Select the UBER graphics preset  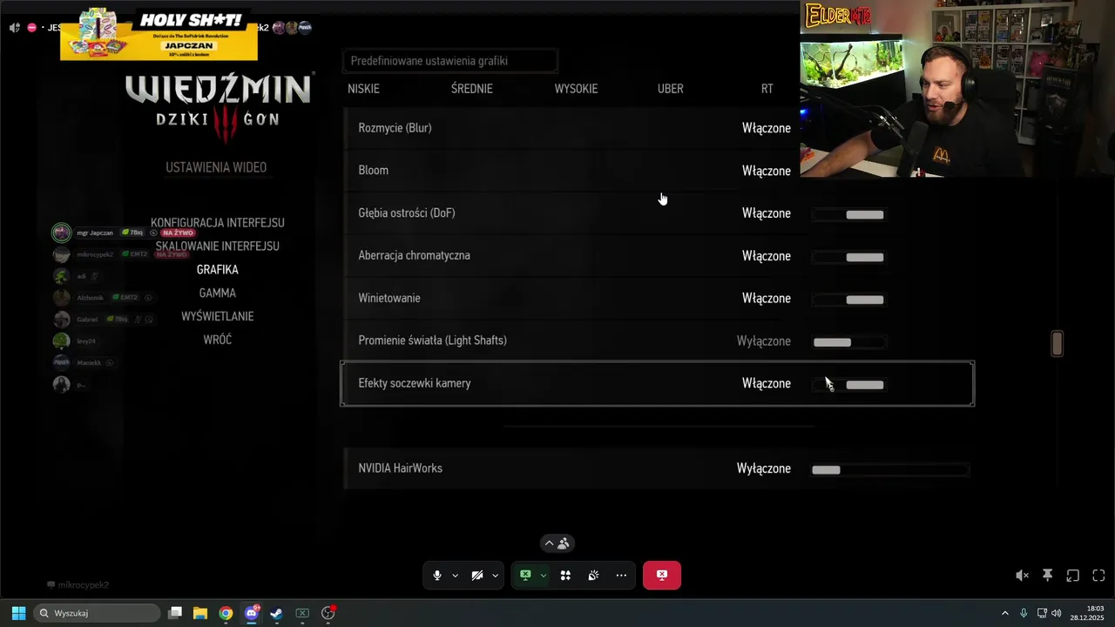(670, 89)
